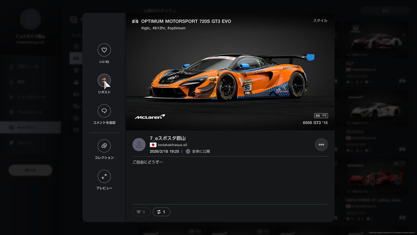Add to collection with paperclip icon
The height and width of the screenshot is (235, 417).
coord(104,146)
